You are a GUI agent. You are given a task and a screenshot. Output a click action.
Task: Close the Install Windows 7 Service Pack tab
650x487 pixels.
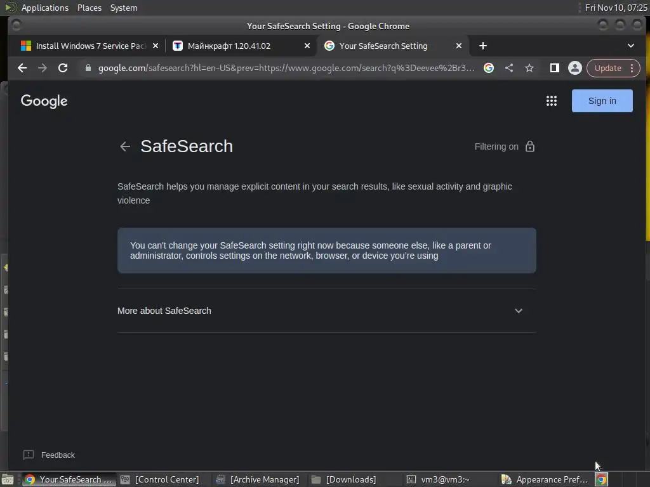pyautogui.click(x=156, y=46)
